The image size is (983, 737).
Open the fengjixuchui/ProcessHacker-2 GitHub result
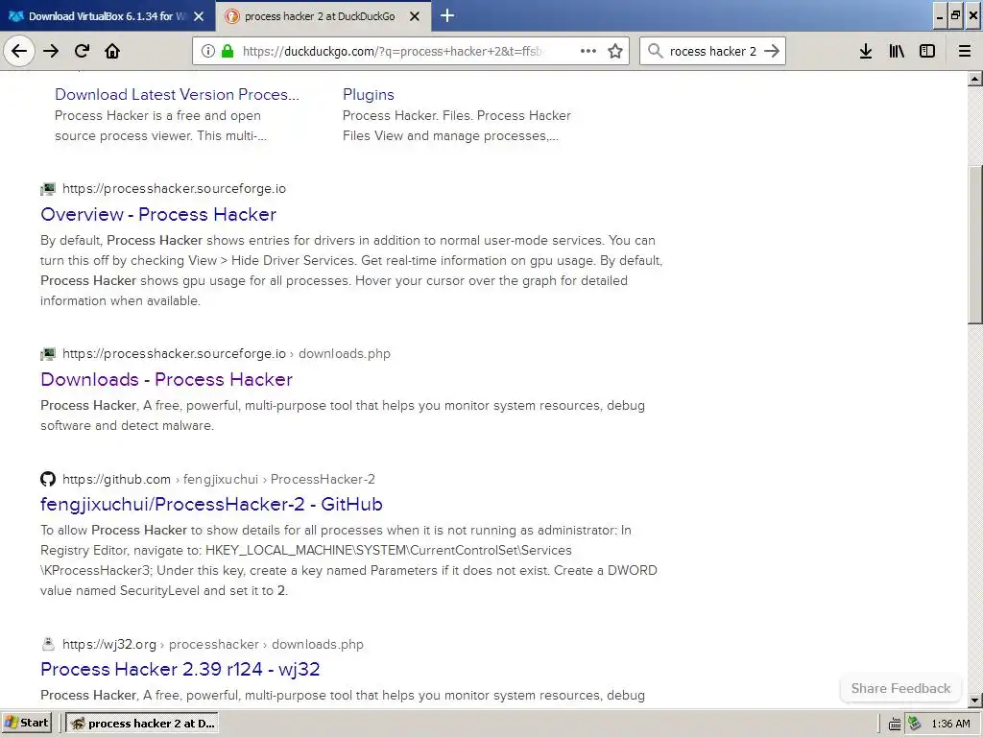coord(211,505)
